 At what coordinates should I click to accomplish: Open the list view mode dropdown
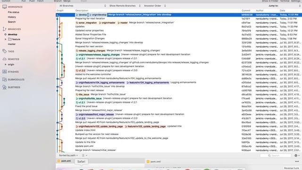tap(84, 155)
